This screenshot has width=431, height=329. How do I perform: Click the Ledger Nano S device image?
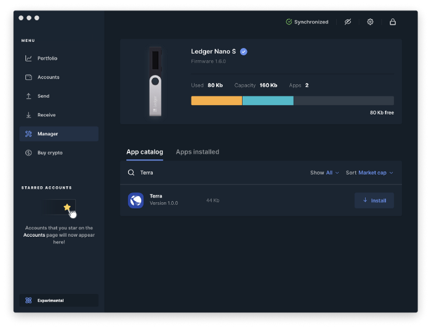pos(155,82)
